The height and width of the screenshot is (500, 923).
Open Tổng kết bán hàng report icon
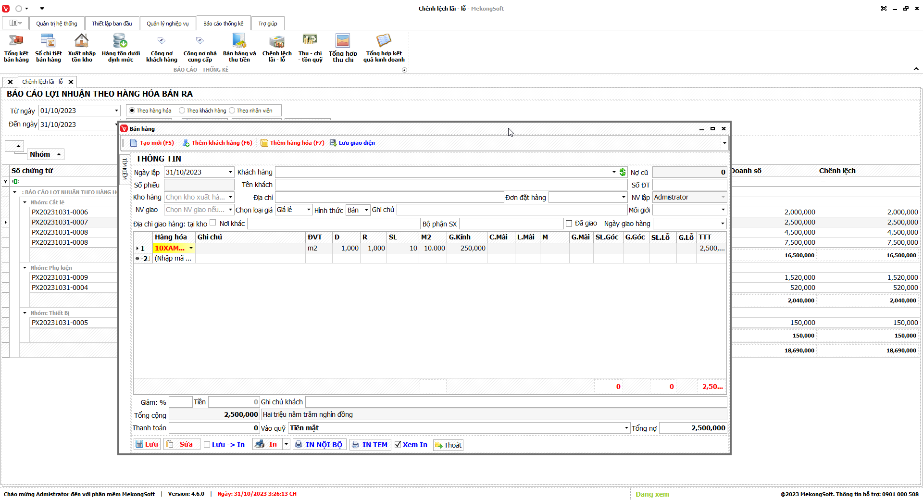point(16,48)
